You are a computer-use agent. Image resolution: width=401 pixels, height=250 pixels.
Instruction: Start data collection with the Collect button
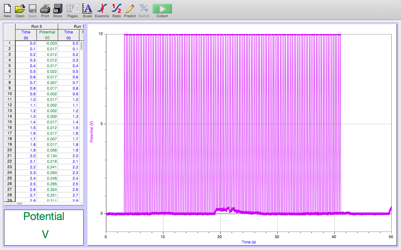162,9
